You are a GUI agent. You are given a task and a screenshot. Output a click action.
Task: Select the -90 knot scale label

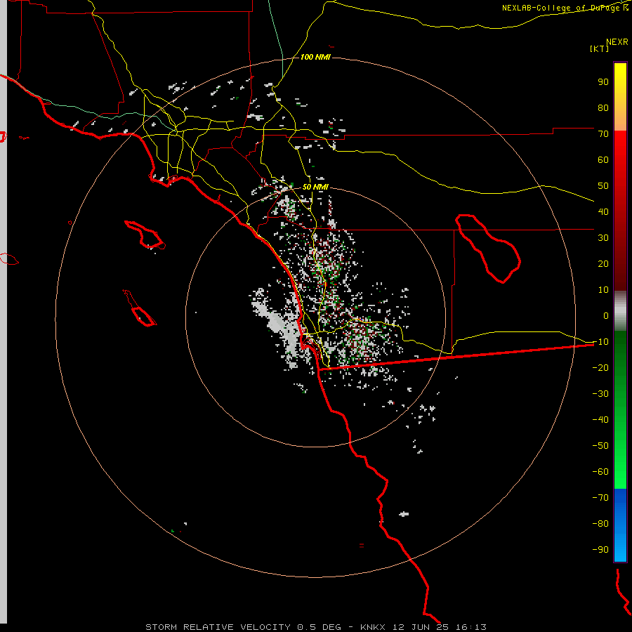pos(600,550)
